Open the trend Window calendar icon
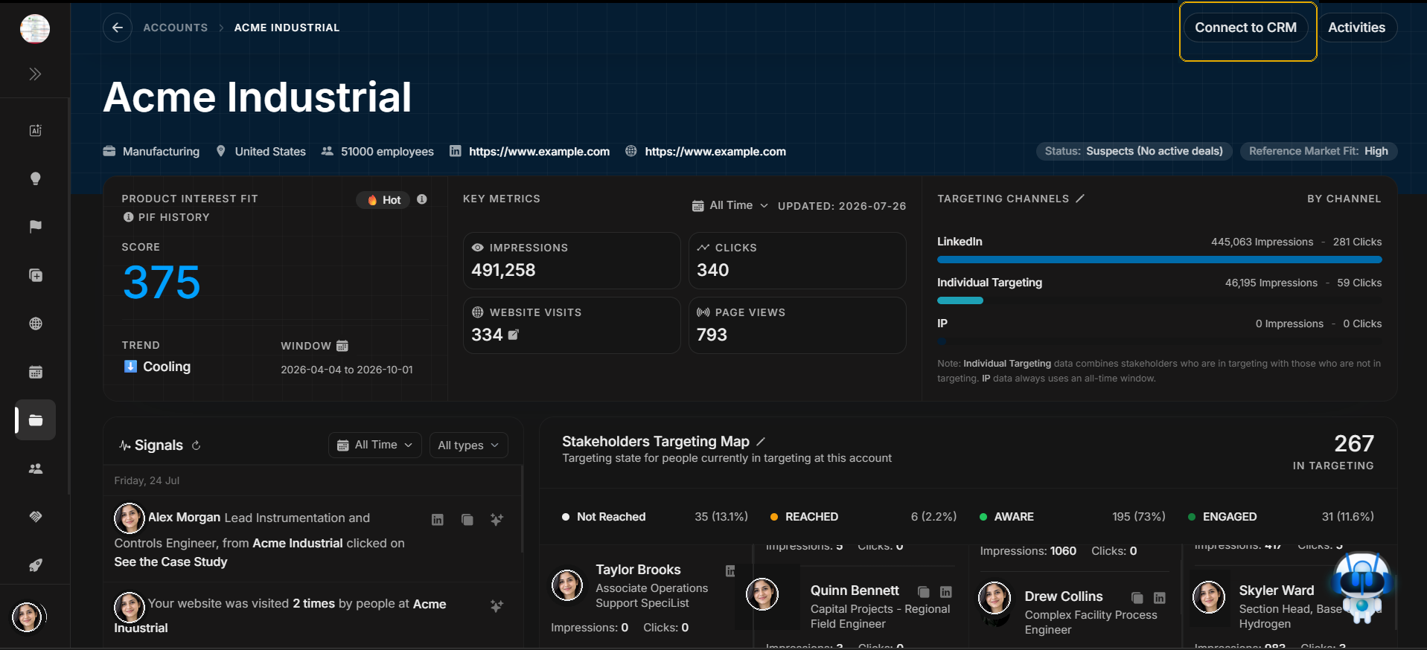 click(342, 346)
